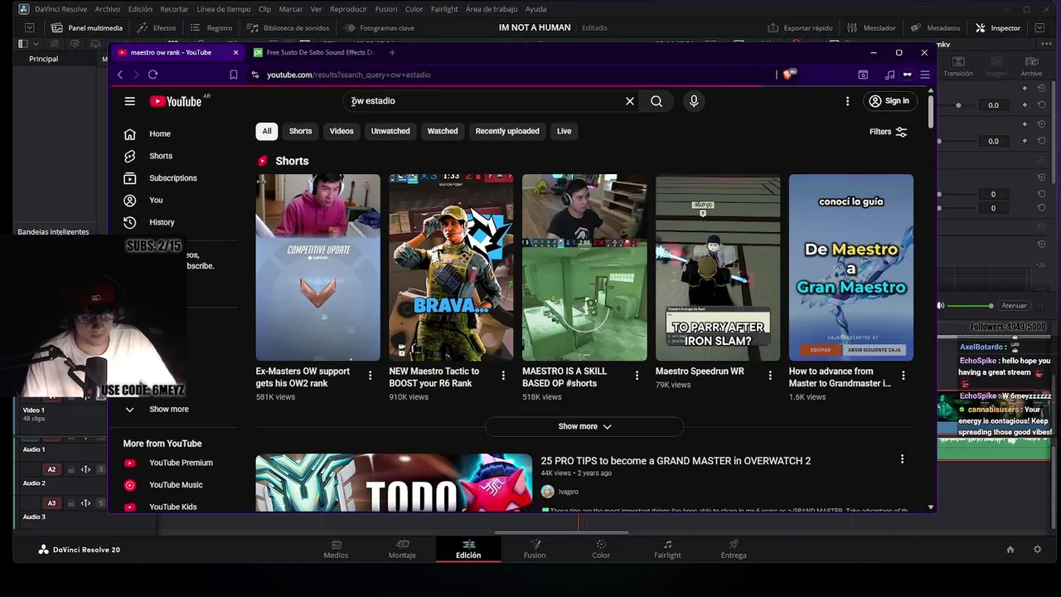The image size is (1061, 597).
Task: Click the browser address bar URL
Action: [348, 75]
